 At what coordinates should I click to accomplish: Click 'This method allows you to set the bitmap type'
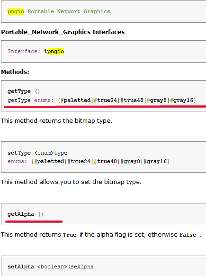point(71,182)
